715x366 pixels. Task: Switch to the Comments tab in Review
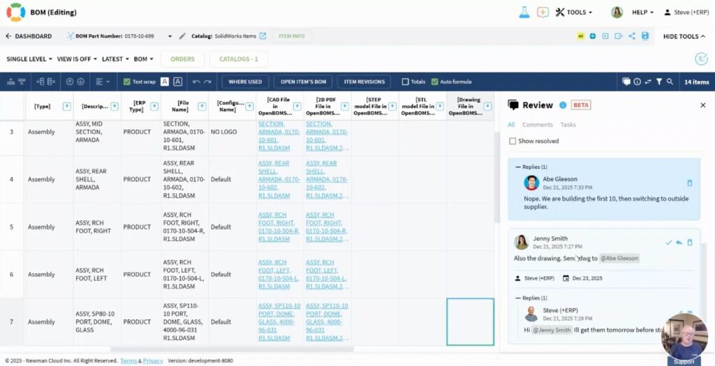tap(537, 125)
